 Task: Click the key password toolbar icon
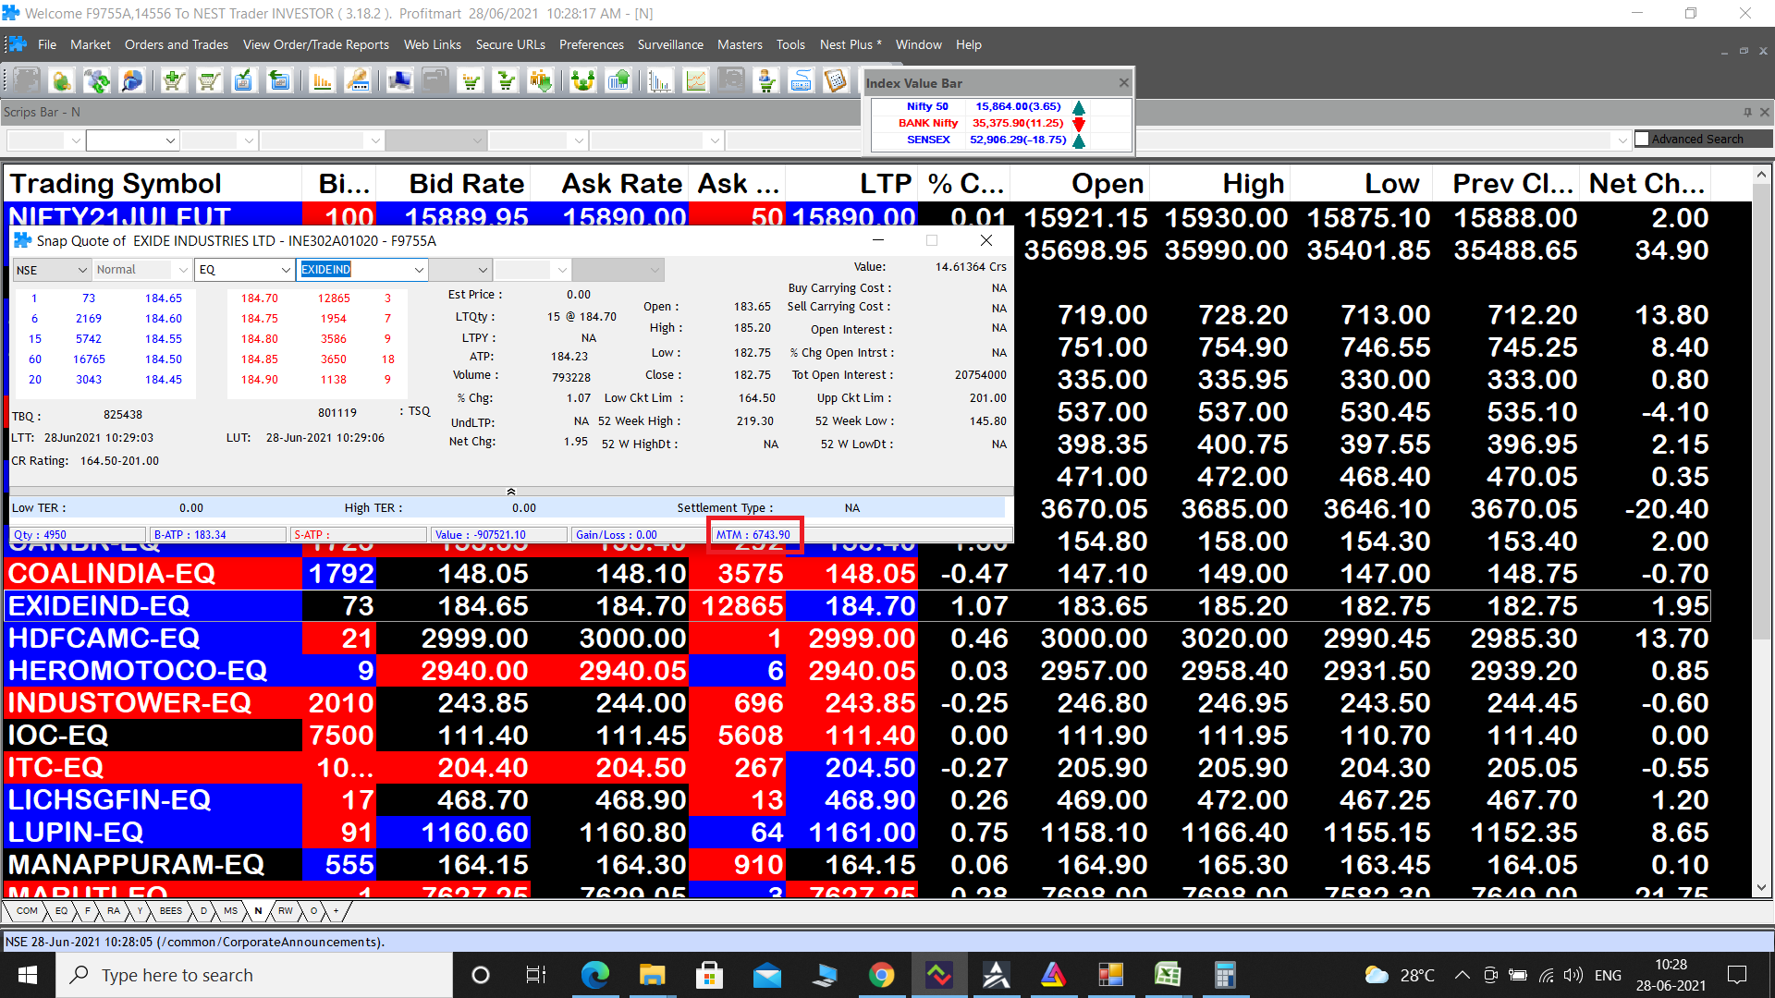357,81
